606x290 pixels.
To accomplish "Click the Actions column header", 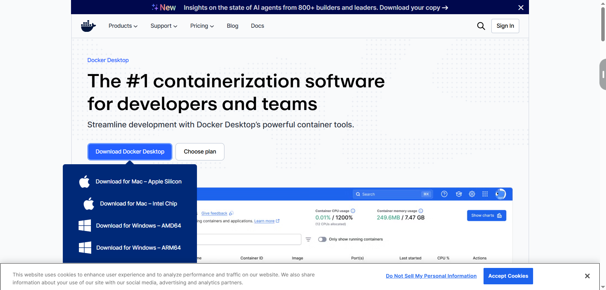I will (479, 258).
